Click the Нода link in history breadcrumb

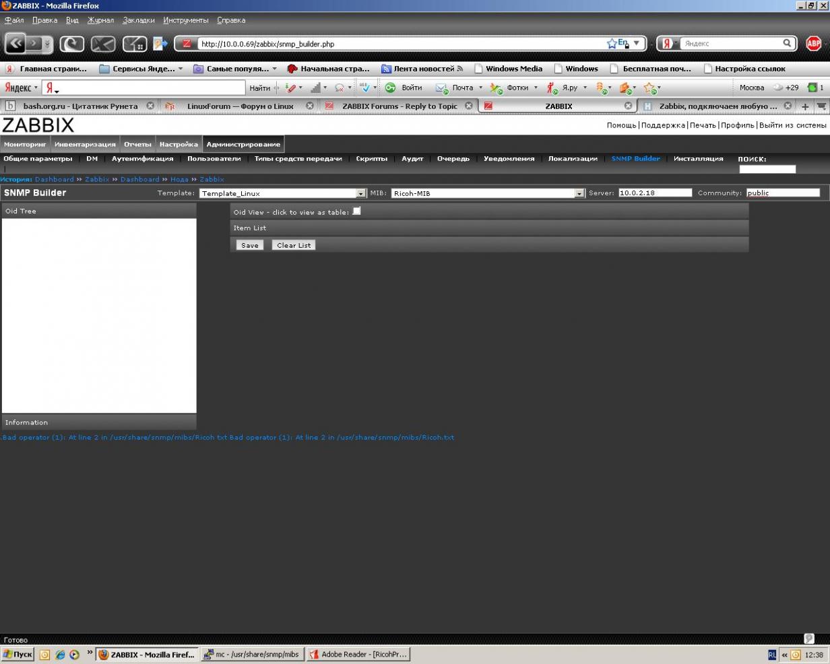(x=179, y=179)
